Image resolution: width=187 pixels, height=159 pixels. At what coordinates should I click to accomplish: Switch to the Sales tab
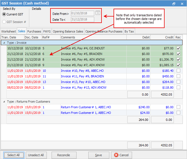[22, 31]
